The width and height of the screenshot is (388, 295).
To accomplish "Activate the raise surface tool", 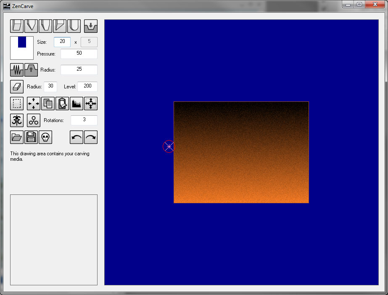I will pos(31,69).
